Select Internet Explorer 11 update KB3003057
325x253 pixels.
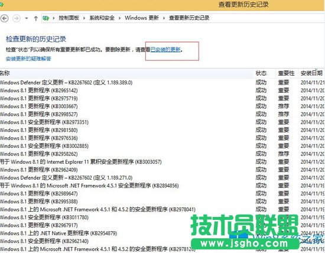[162, 162]
